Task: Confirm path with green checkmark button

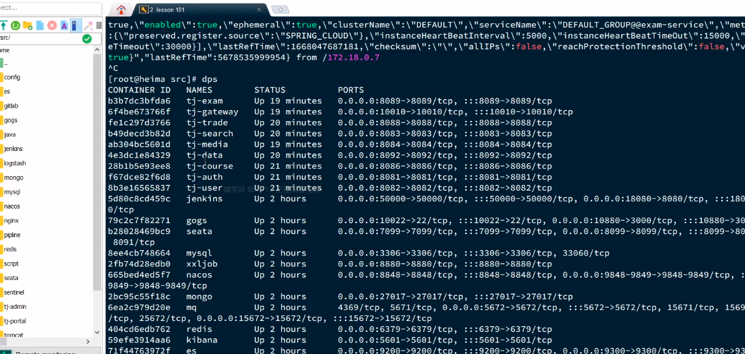Action: [x=87, y=39]
